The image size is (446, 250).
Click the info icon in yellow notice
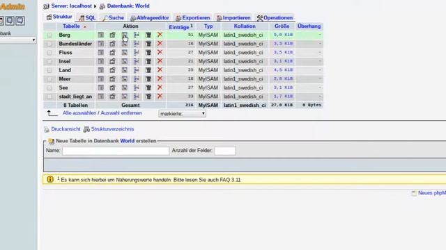[x=50, y=179]
